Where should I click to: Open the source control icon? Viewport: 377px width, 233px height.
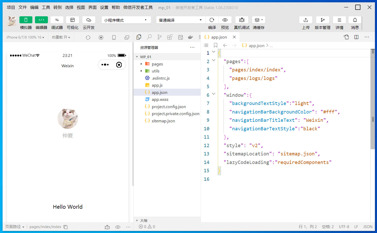pyautogui.click(x=160, y=37)
